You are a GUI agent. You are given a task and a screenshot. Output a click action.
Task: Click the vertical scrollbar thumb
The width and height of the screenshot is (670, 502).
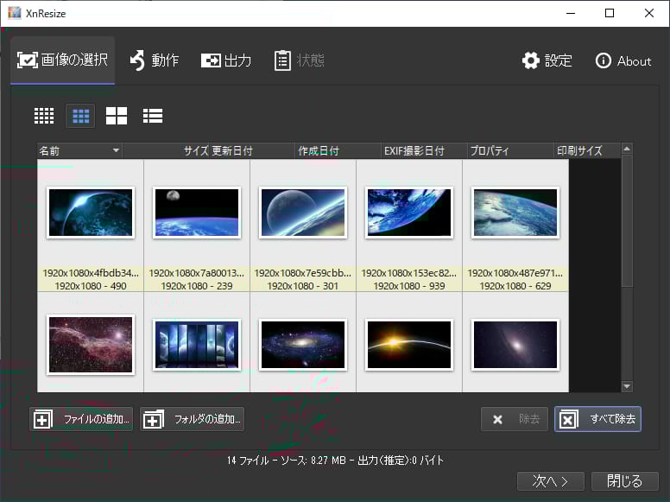point(627,221)
